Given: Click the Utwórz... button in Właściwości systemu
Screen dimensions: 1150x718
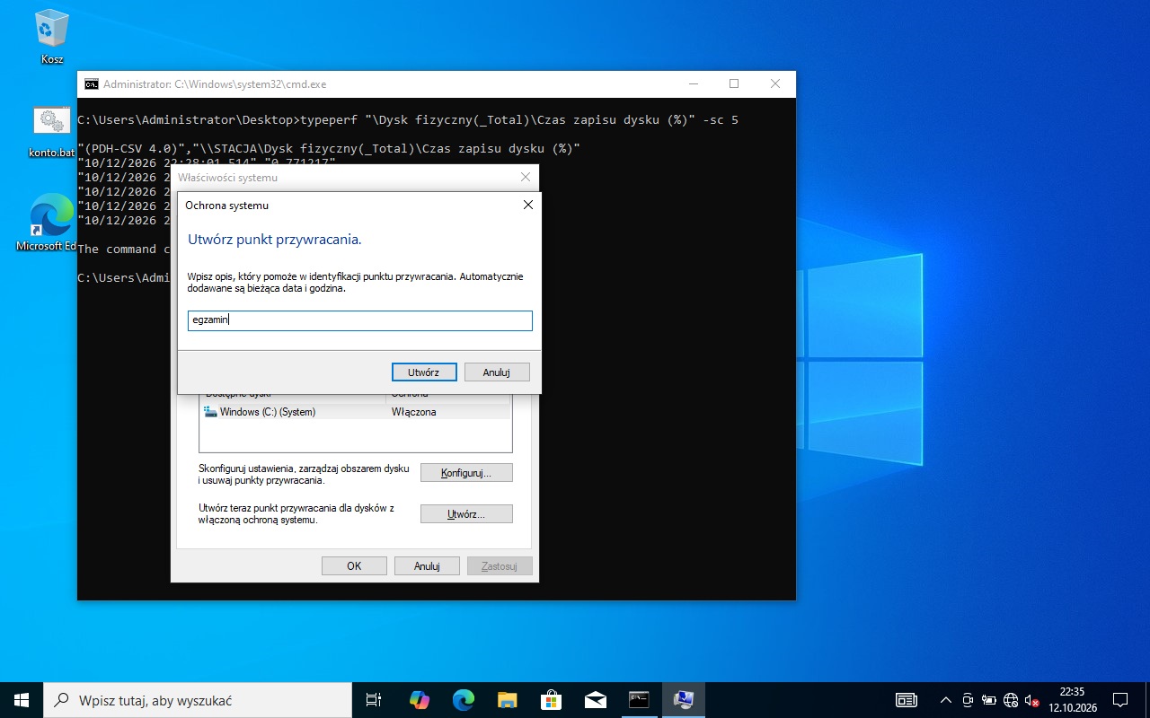Looking at the screenshot, I should click(466, 514).
